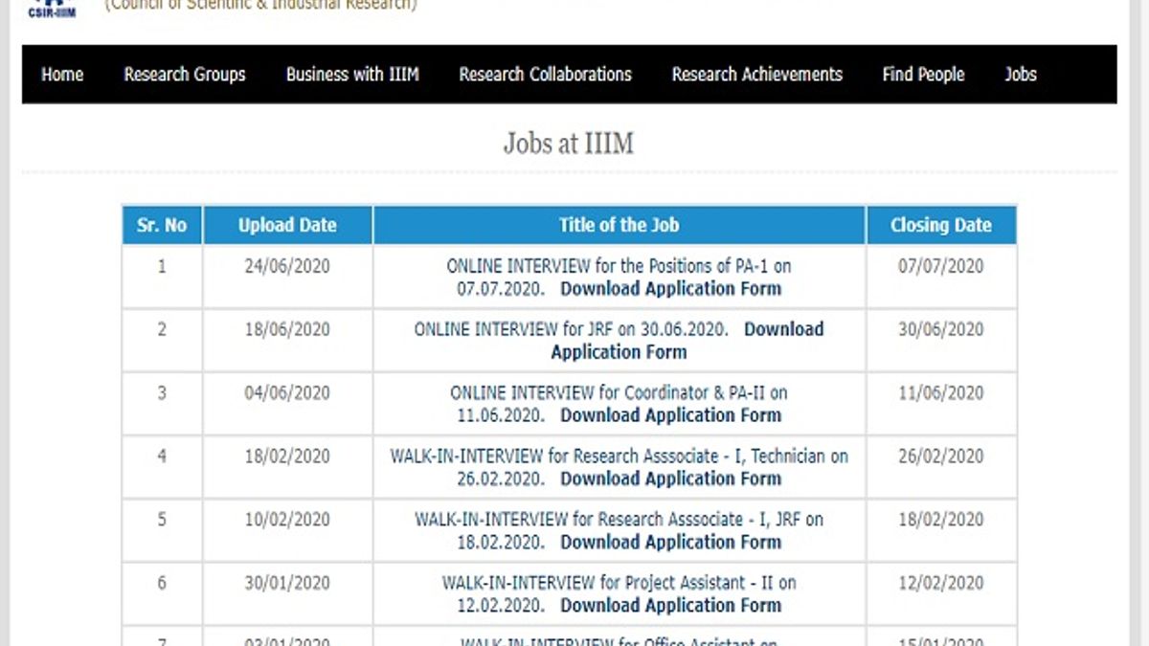Download Application Form for Coordinator & PA-II interview

click(670, 414)
